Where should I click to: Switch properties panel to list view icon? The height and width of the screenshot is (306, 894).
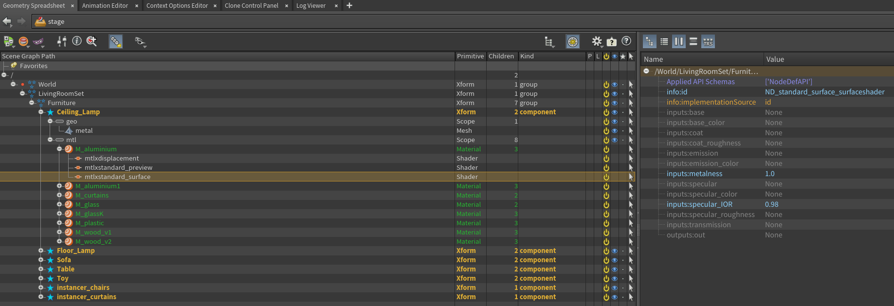(664, 42)
